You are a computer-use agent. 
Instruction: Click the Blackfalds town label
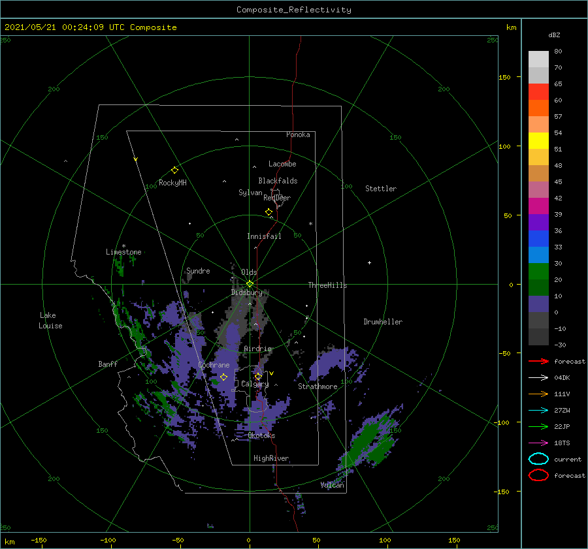pos(278,181)
